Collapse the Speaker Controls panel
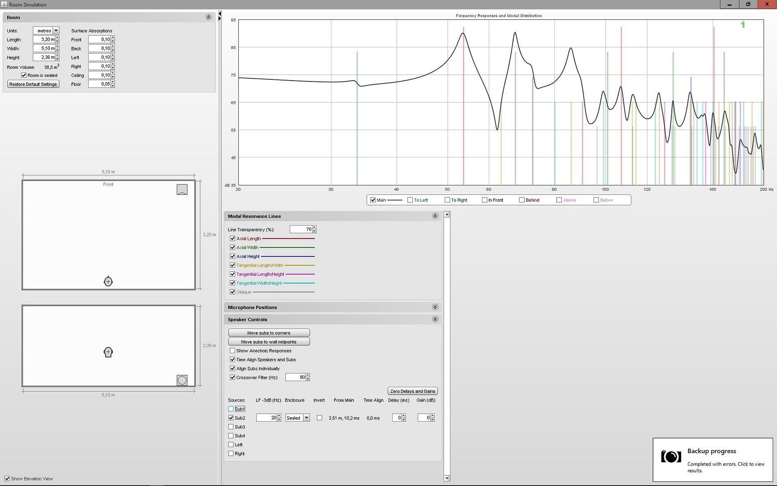Viewport: 777px width, 486px height. [x=435, y=319]
